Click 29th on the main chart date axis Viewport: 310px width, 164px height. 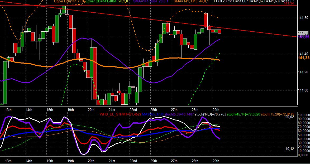pyautogui.click(x=216, y=110)
